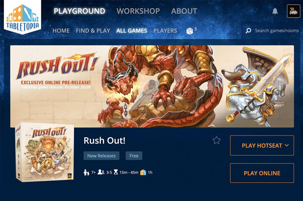Screen dimensions: 303x201
Task: Go to the About page
Action: 184,11
